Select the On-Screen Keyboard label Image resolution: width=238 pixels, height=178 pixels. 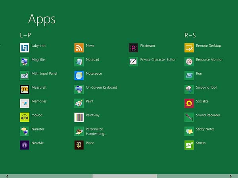pos(101,87)
